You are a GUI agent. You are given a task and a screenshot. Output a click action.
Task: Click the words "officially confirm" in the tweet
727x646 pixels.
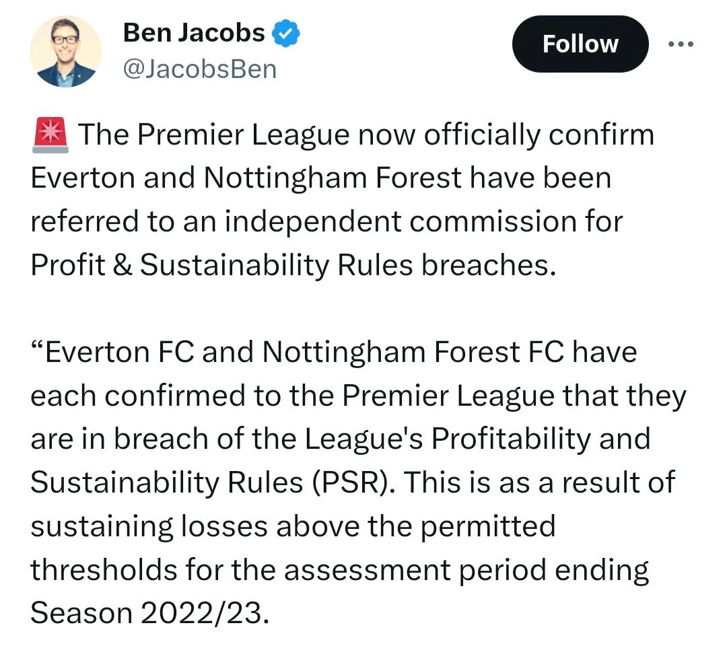tap(539, 135)
